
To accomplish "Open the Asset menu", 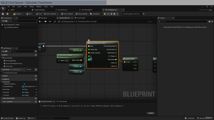I will (x=19, y=7).
